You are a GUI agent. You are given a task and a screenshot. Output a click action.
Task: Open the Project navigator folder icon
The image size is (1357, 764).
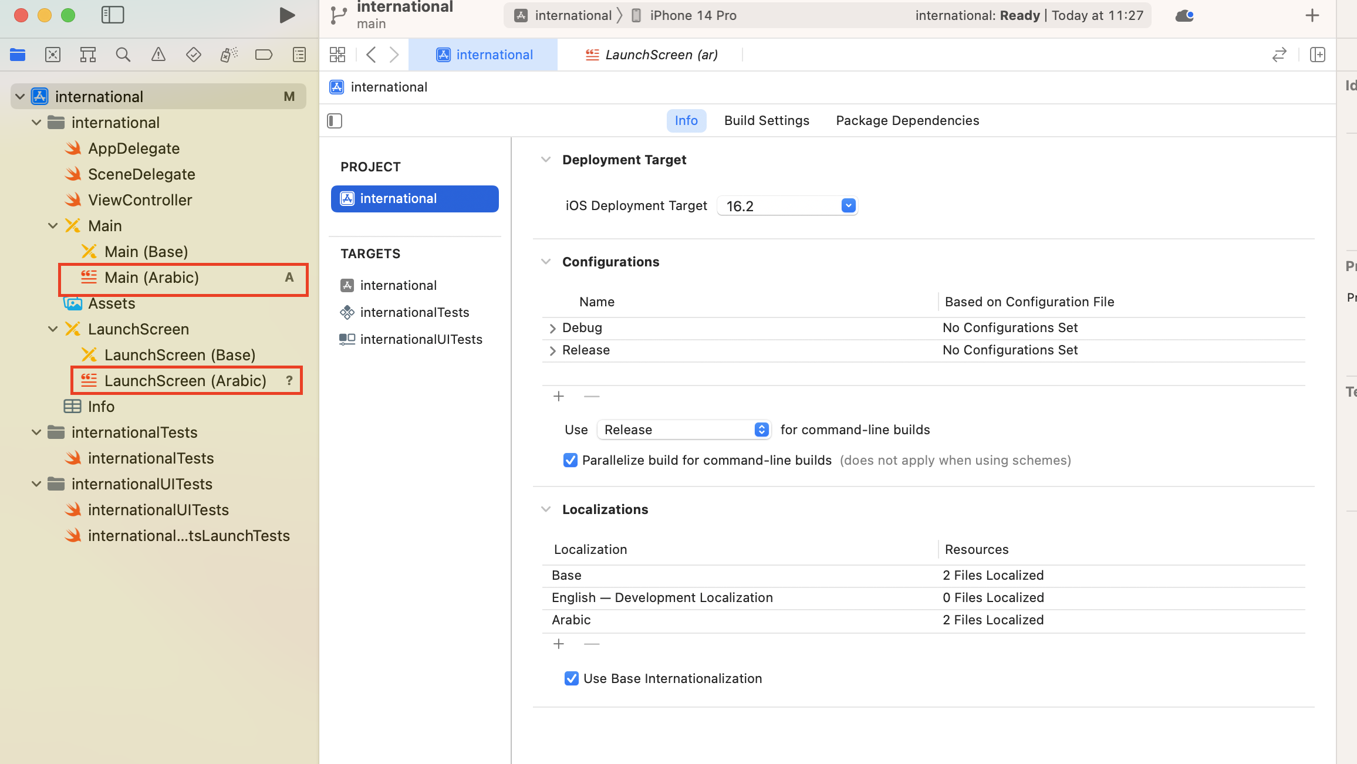pyautogui.click(x=18, y=55)
